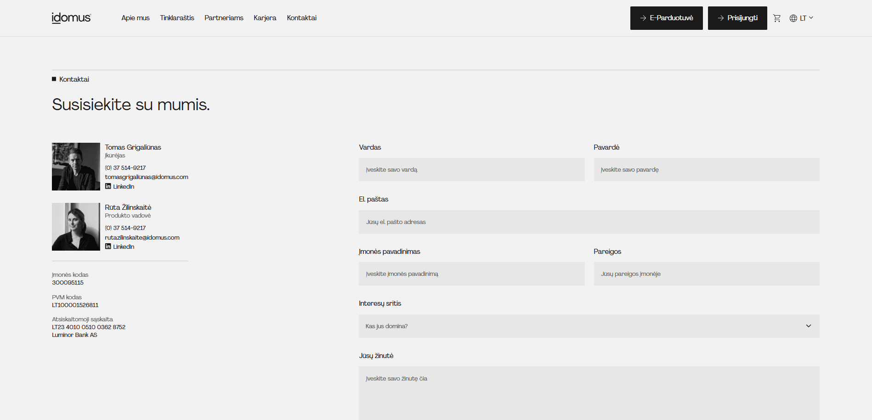Open Rūta Žilinskaitė's LinkedIn link

120,246
